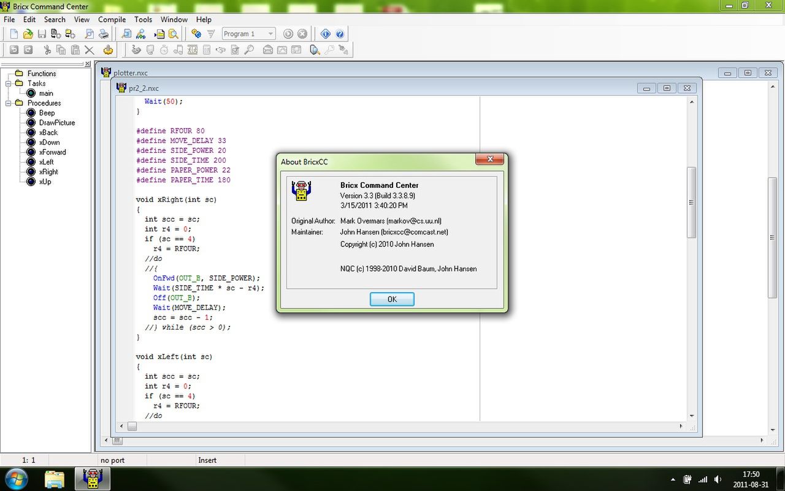Open the Windows Start menu
The image size is (785, 491).
click(x=16, y=478)
